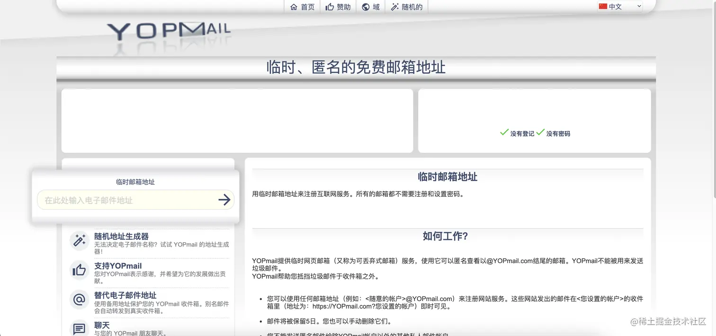Open 随机地址生成器 link

pyautogui.click(x=121, y=236)
